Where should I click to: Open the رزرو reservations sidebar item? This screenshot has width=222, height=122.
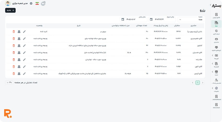pyautogui.click(x=216, y=24)
